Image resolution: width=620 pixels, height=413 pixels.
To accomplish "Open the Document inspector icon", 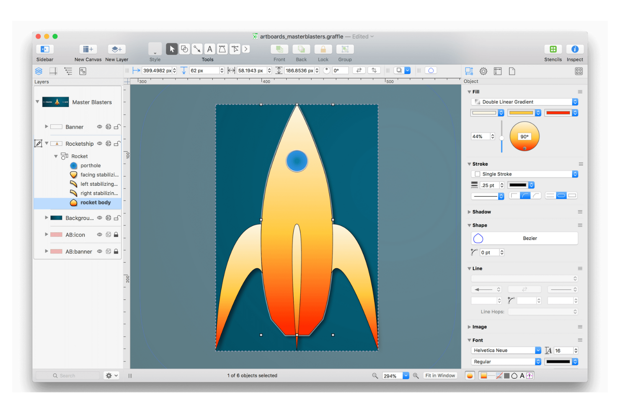I will coord(512,71).
